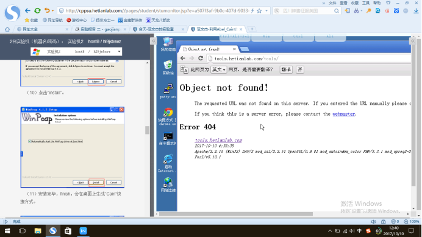Image resolution: width=422 pixels, height=237 pixels.
Task: Click the 100% zoom control in status bar
Action: pyautogui.click(x=412, y=222)
